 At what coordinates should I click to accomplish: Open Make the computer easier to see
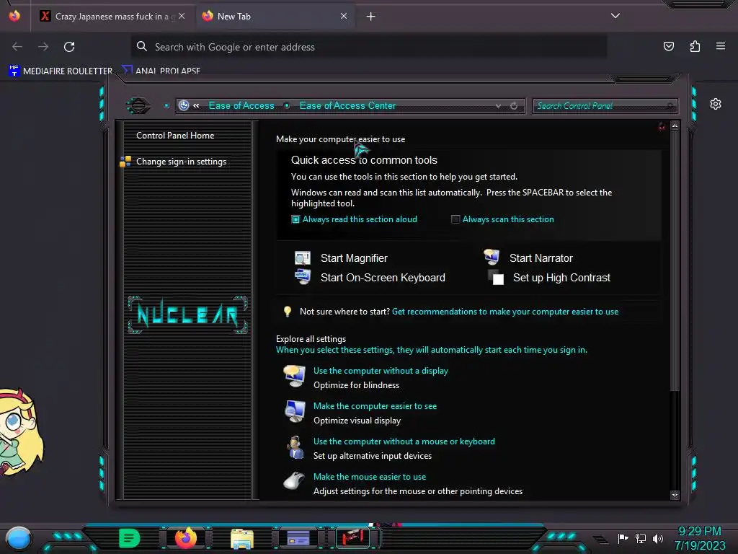click(x=375, y=406)
